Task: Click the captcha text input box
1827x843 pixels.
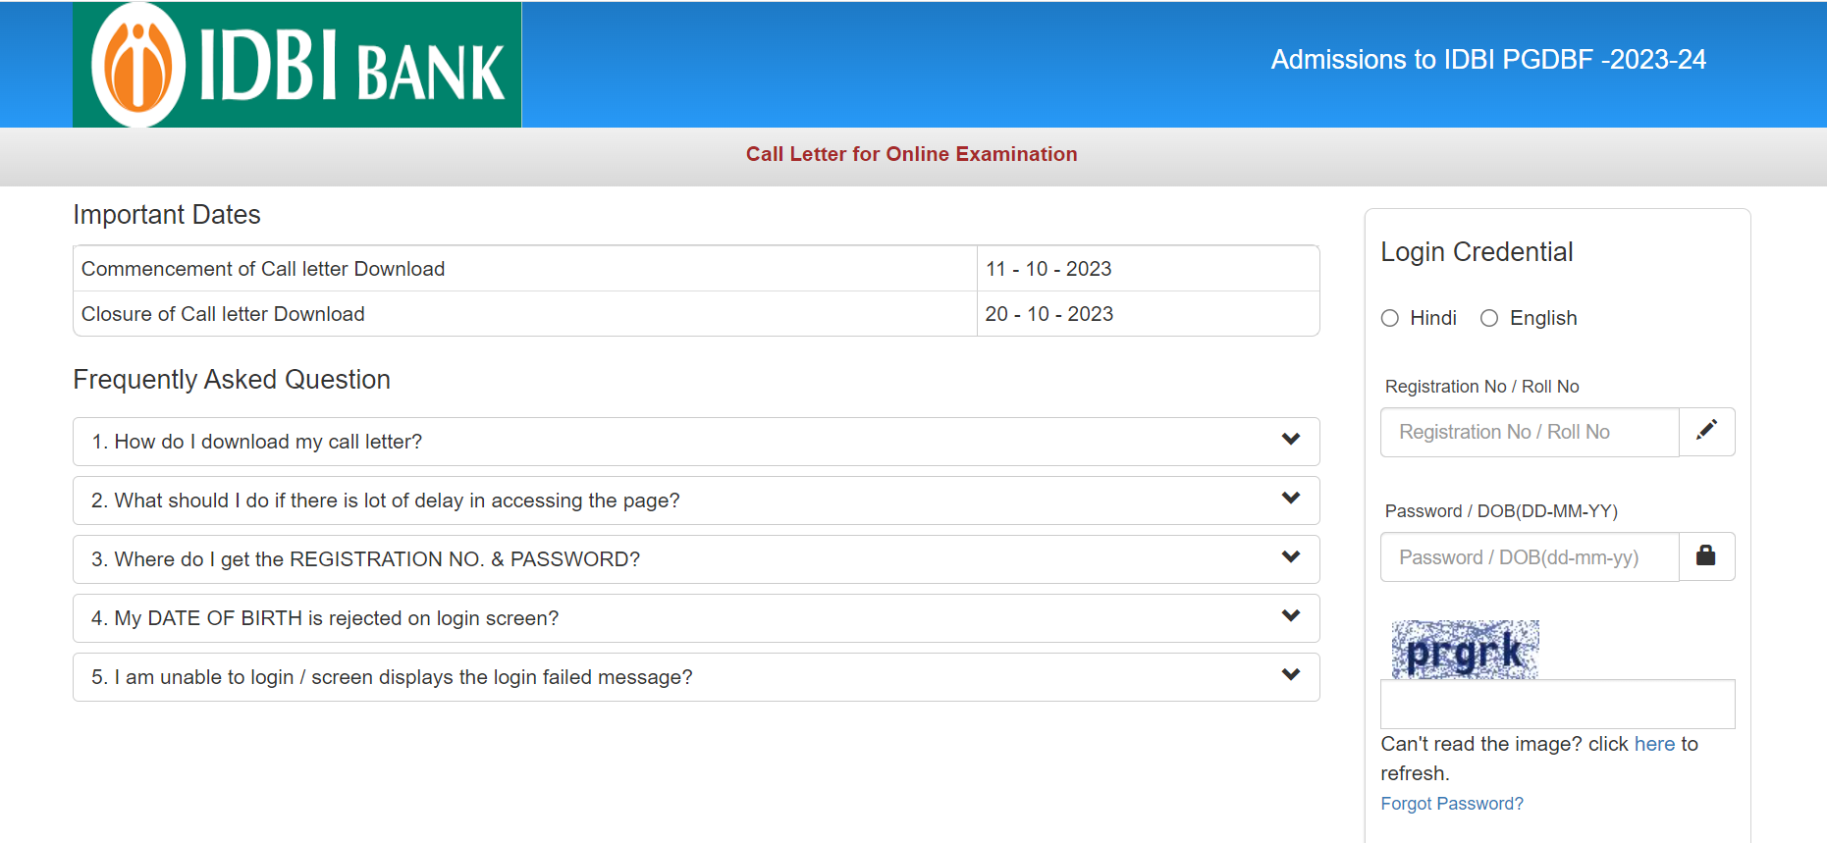Action: [x=1558, y=705]
